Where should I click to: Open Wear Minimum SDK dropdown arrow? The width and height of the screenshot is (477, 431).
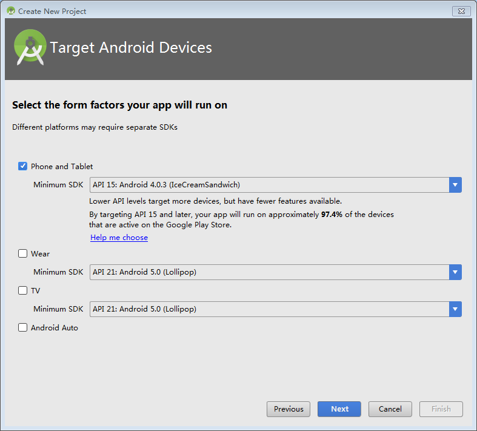(455, 272)
